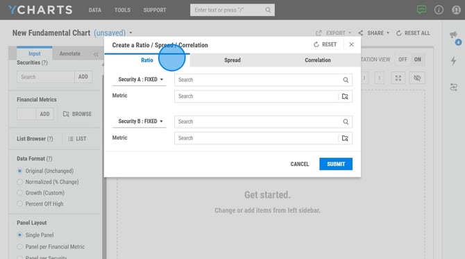This screenshot has height=259, width=465.
Task: Turn presentation view ON
Action: (x=418, y=59)
